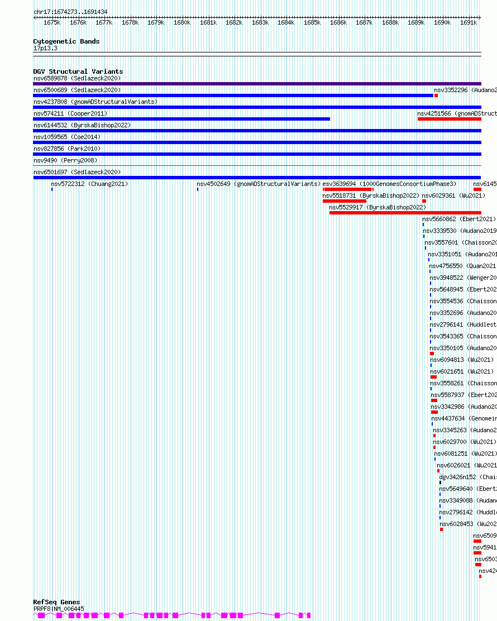
Task: Open variant nsv6500689 (Sedlazeck2020) label
Action: pos(77,90)
